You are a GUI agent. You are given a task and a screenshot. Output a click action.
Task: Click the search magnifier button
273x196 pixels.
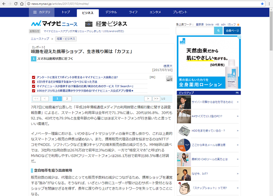tap(218, 31)
